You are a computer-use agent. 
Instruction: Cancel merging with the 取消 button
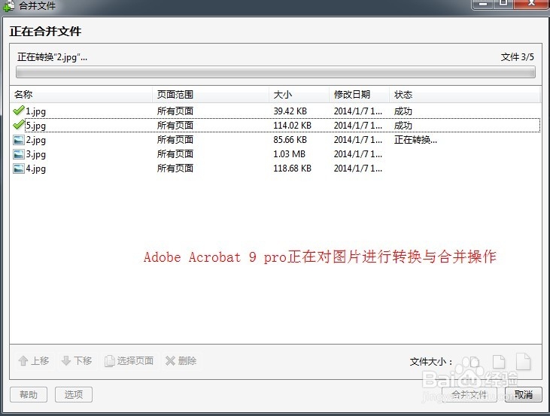[x=524, y=395]
